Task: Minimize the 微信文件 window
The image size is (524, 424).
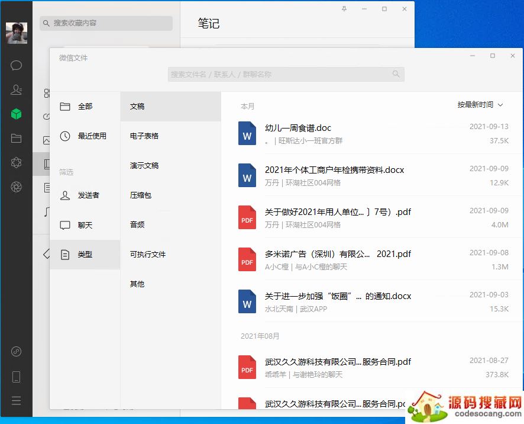Action: point(473,56)
